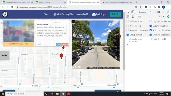Click the Google logo in street view
The height and width of the screenshot is (96, 171).
pyautogui.click(x=77, y=67)
